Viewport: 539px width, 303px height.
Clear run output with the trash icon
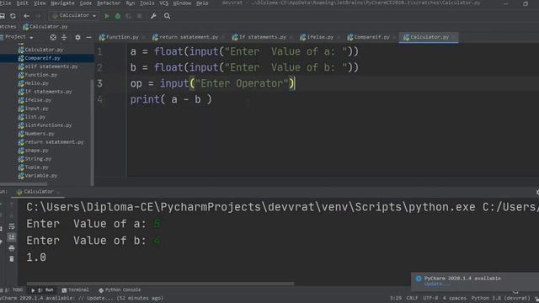point(11,258)
